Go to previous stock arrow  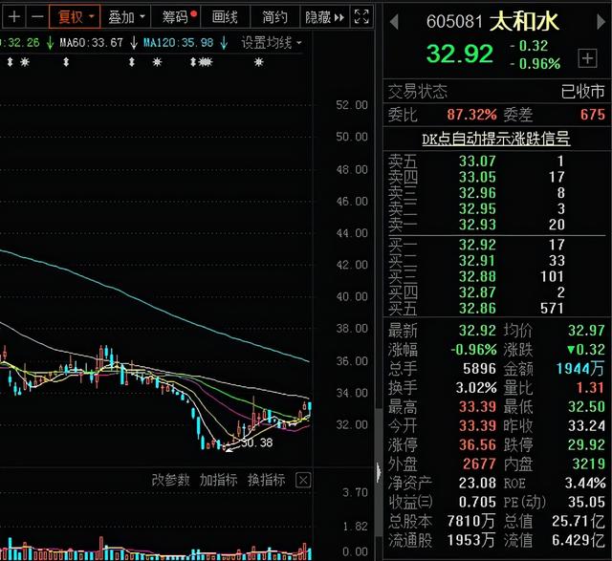(394, 22)
